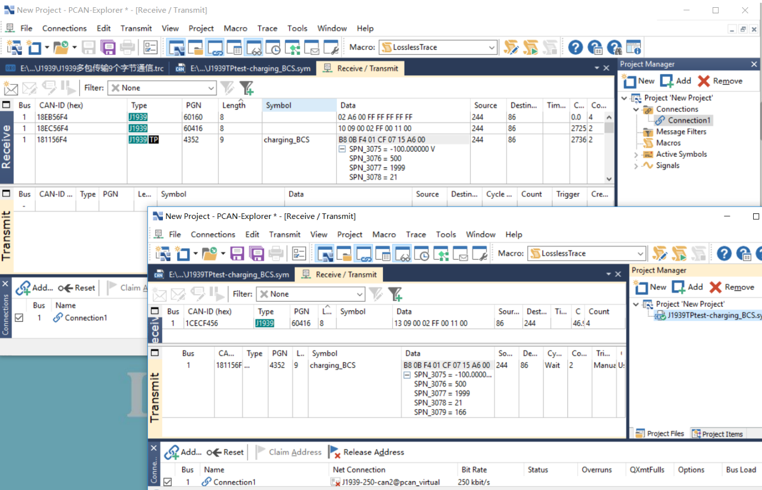The image size is (762, 490).
Task: Open Transmit menu in front window
Action: tap(285, 234)
